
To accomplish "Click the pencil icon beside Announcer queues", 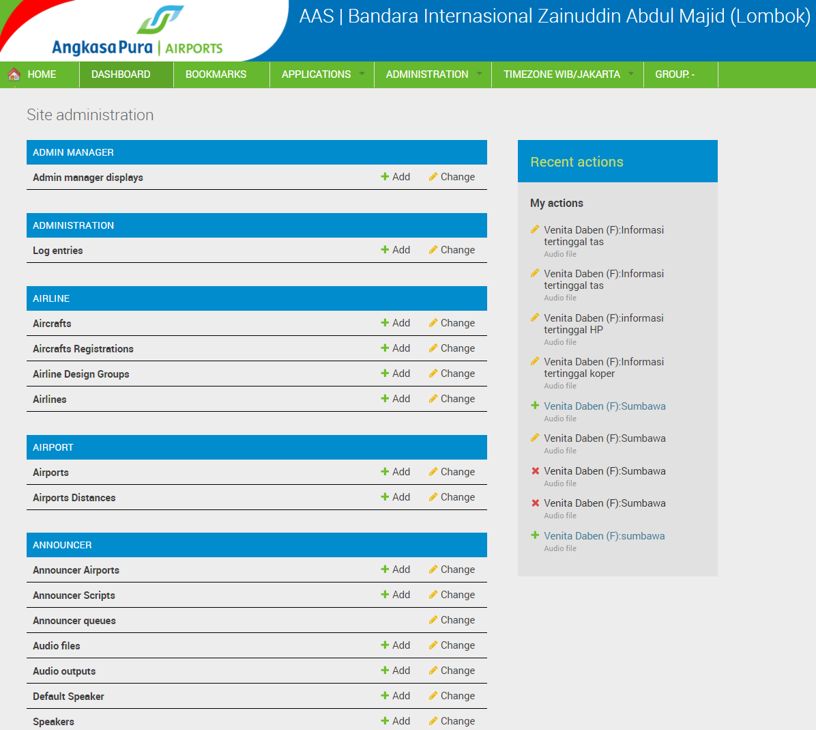I will pyautogui.click(x=433, y=619).
